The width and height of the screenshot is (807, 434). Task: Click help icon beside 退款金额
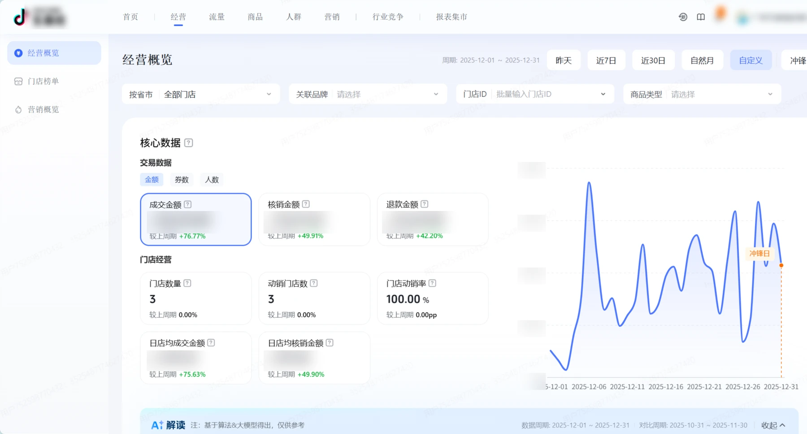tap(425, 204)
